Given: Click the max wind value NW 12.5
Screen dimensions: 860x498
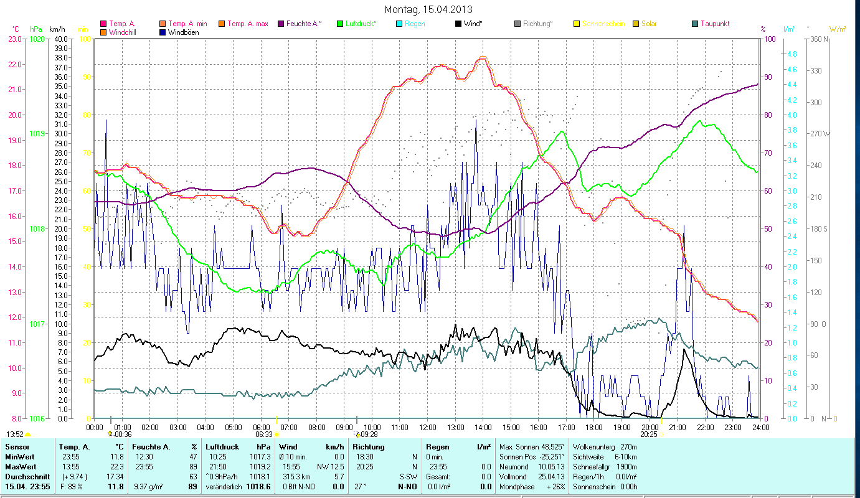Looking at the screenshot, I should (331, 466).
